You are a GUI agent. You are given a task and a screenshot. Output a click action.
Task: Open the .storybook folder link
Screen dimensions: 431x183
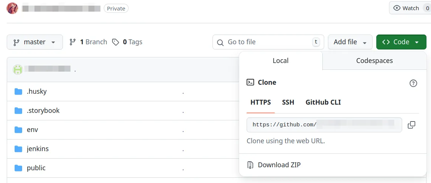[43, 111]
